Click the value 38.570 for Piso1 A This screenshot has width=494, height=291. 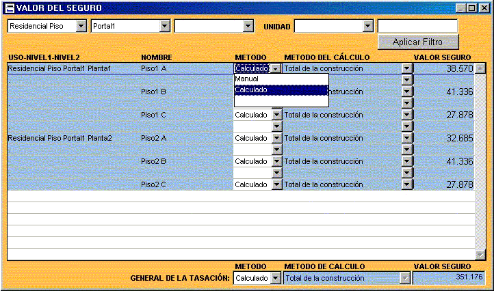click(x=460, y=68)
